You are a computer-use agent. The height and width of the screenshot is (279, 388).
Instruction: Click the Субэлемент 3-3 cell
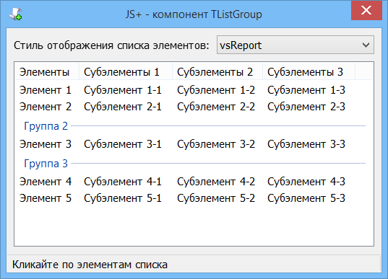click(x=306, y=144)
